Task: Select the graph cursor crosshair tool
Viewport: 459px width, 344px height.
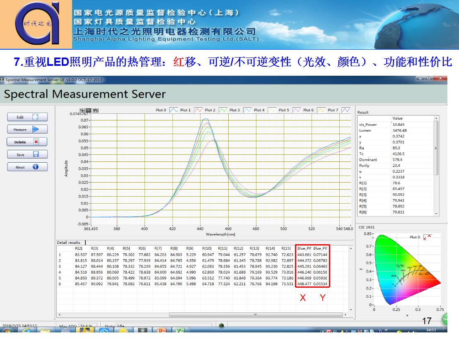Action: tap(82, 110)
